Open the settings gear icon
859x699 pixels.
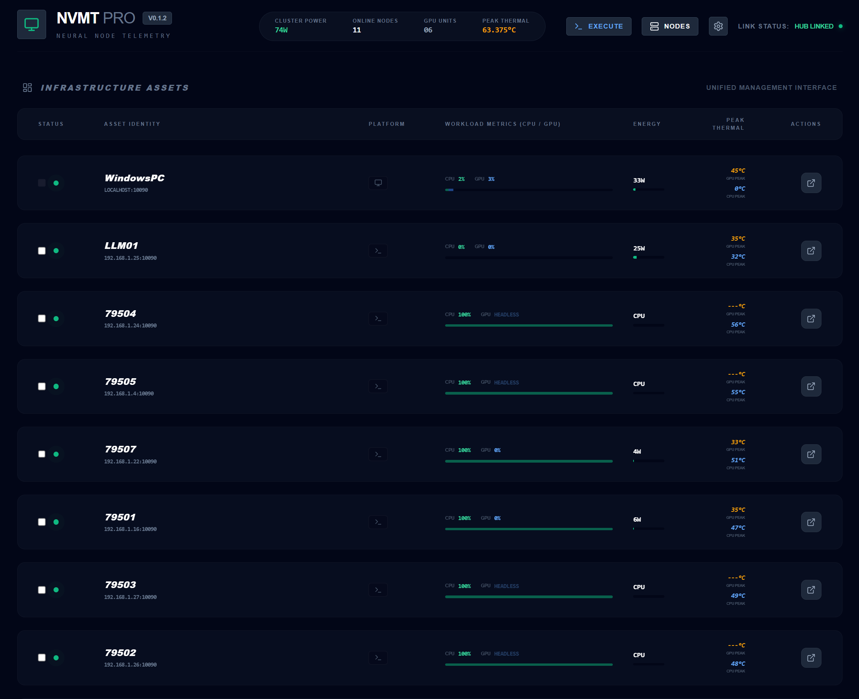pyautogui.click(x=718, y=26)
